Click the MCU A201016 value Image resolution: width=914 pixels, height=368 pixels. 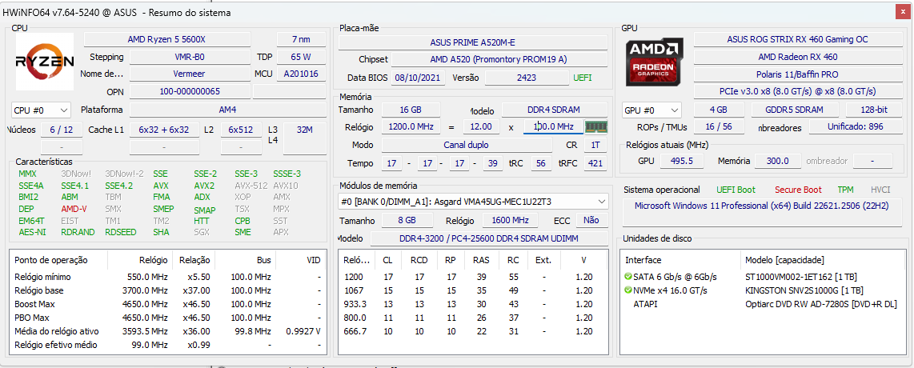pyautogui.click(x=301, y=74)
